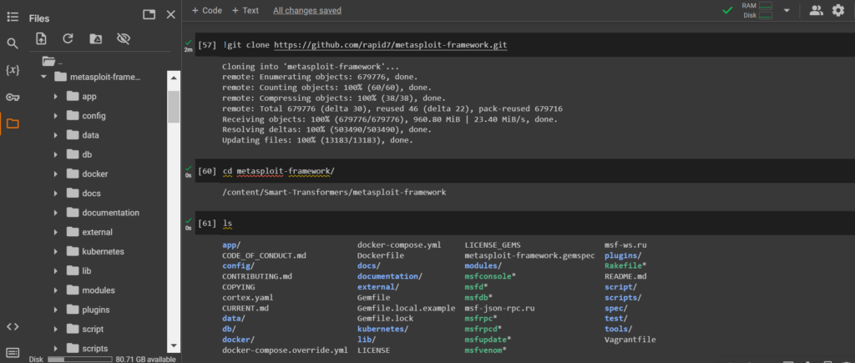Click 'msfvenom*' in ls output
This screenshot has width=855, height=363.
pyautogui.click(x=485, y=350)
